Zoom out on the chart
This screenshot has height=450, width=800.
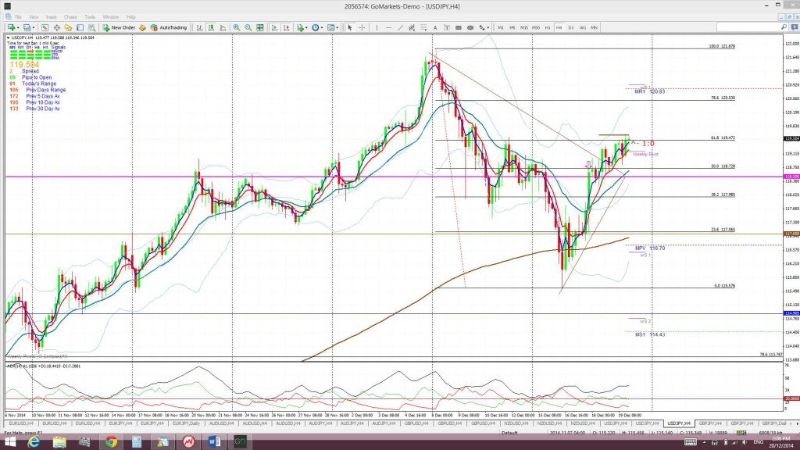pos(248,27)
